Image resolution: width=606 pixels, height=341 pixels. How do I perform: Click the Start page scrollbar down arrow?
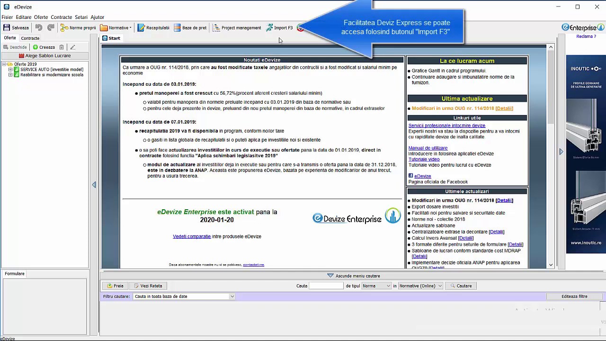(551, 265)
